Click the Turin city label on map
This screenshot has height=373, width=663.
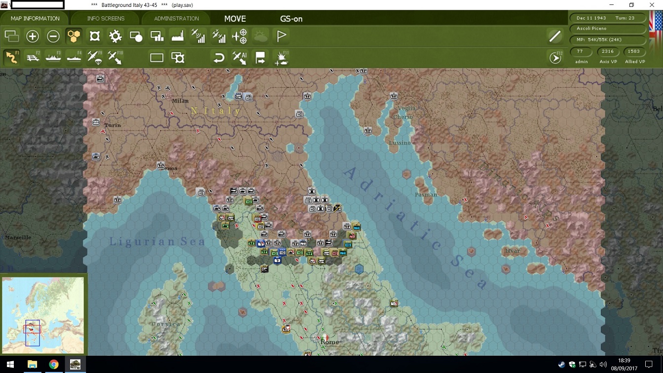[x=112, y=125]
